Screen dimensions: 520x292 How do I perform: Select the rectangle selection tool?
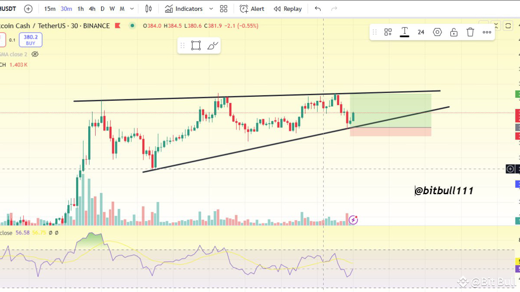[195, 45]
